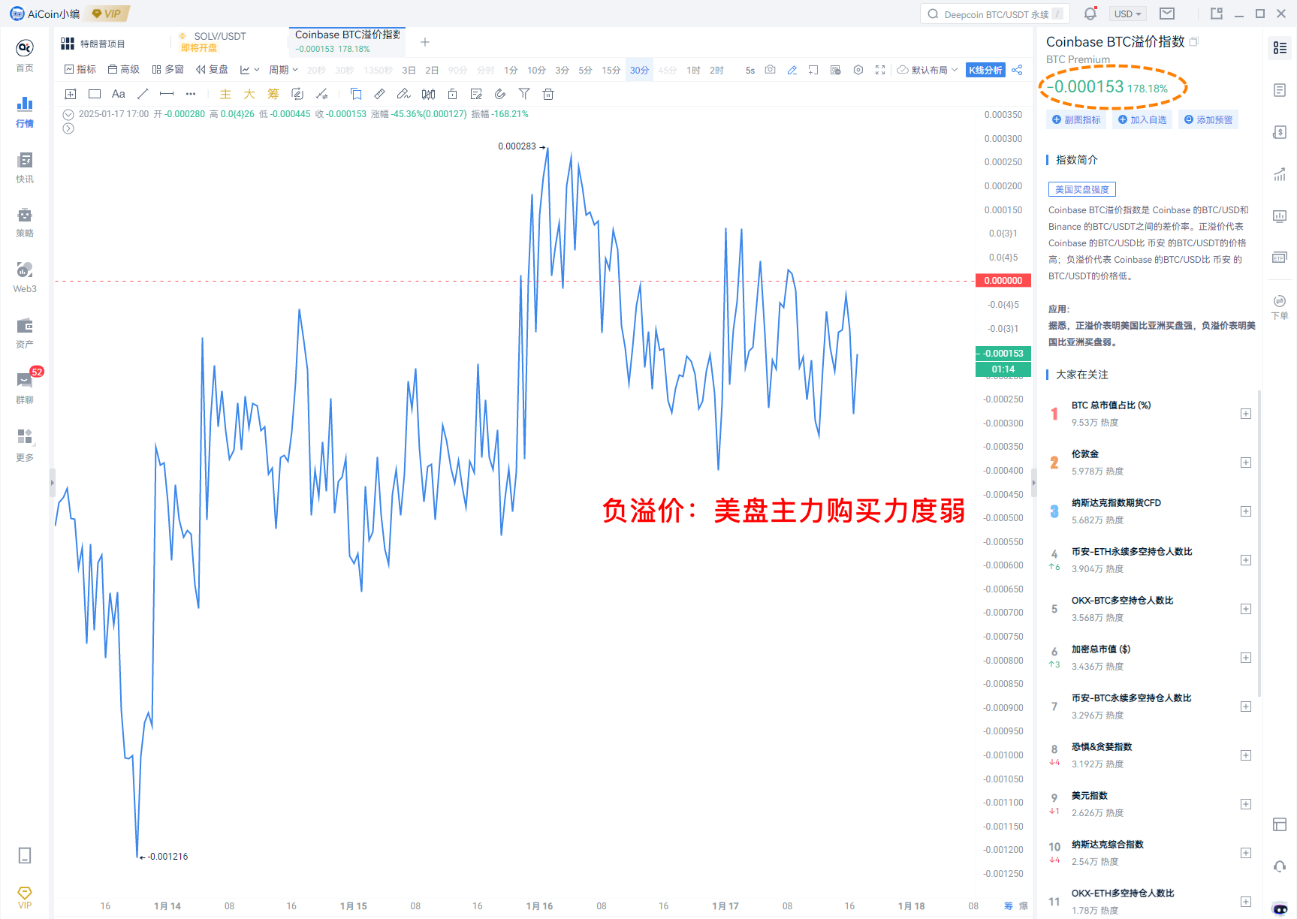Image resolution: width=1297 pixels, height=919 pixels.
Task: Select the horizontal measure line tool
Action: coord(167,94)
